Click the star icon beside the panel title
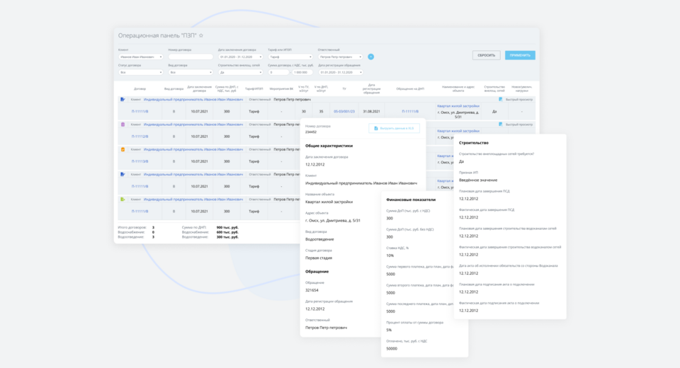 coord(201,35)
